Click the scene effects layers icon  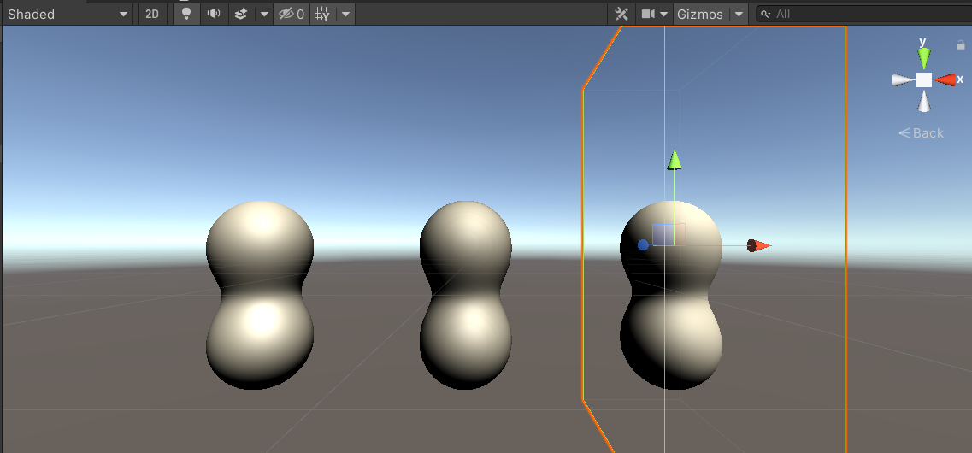click(x=241, y=14)
